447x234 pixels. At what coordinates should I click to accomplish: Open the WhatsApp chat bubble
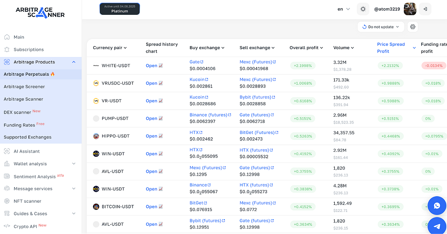point(437,206)
